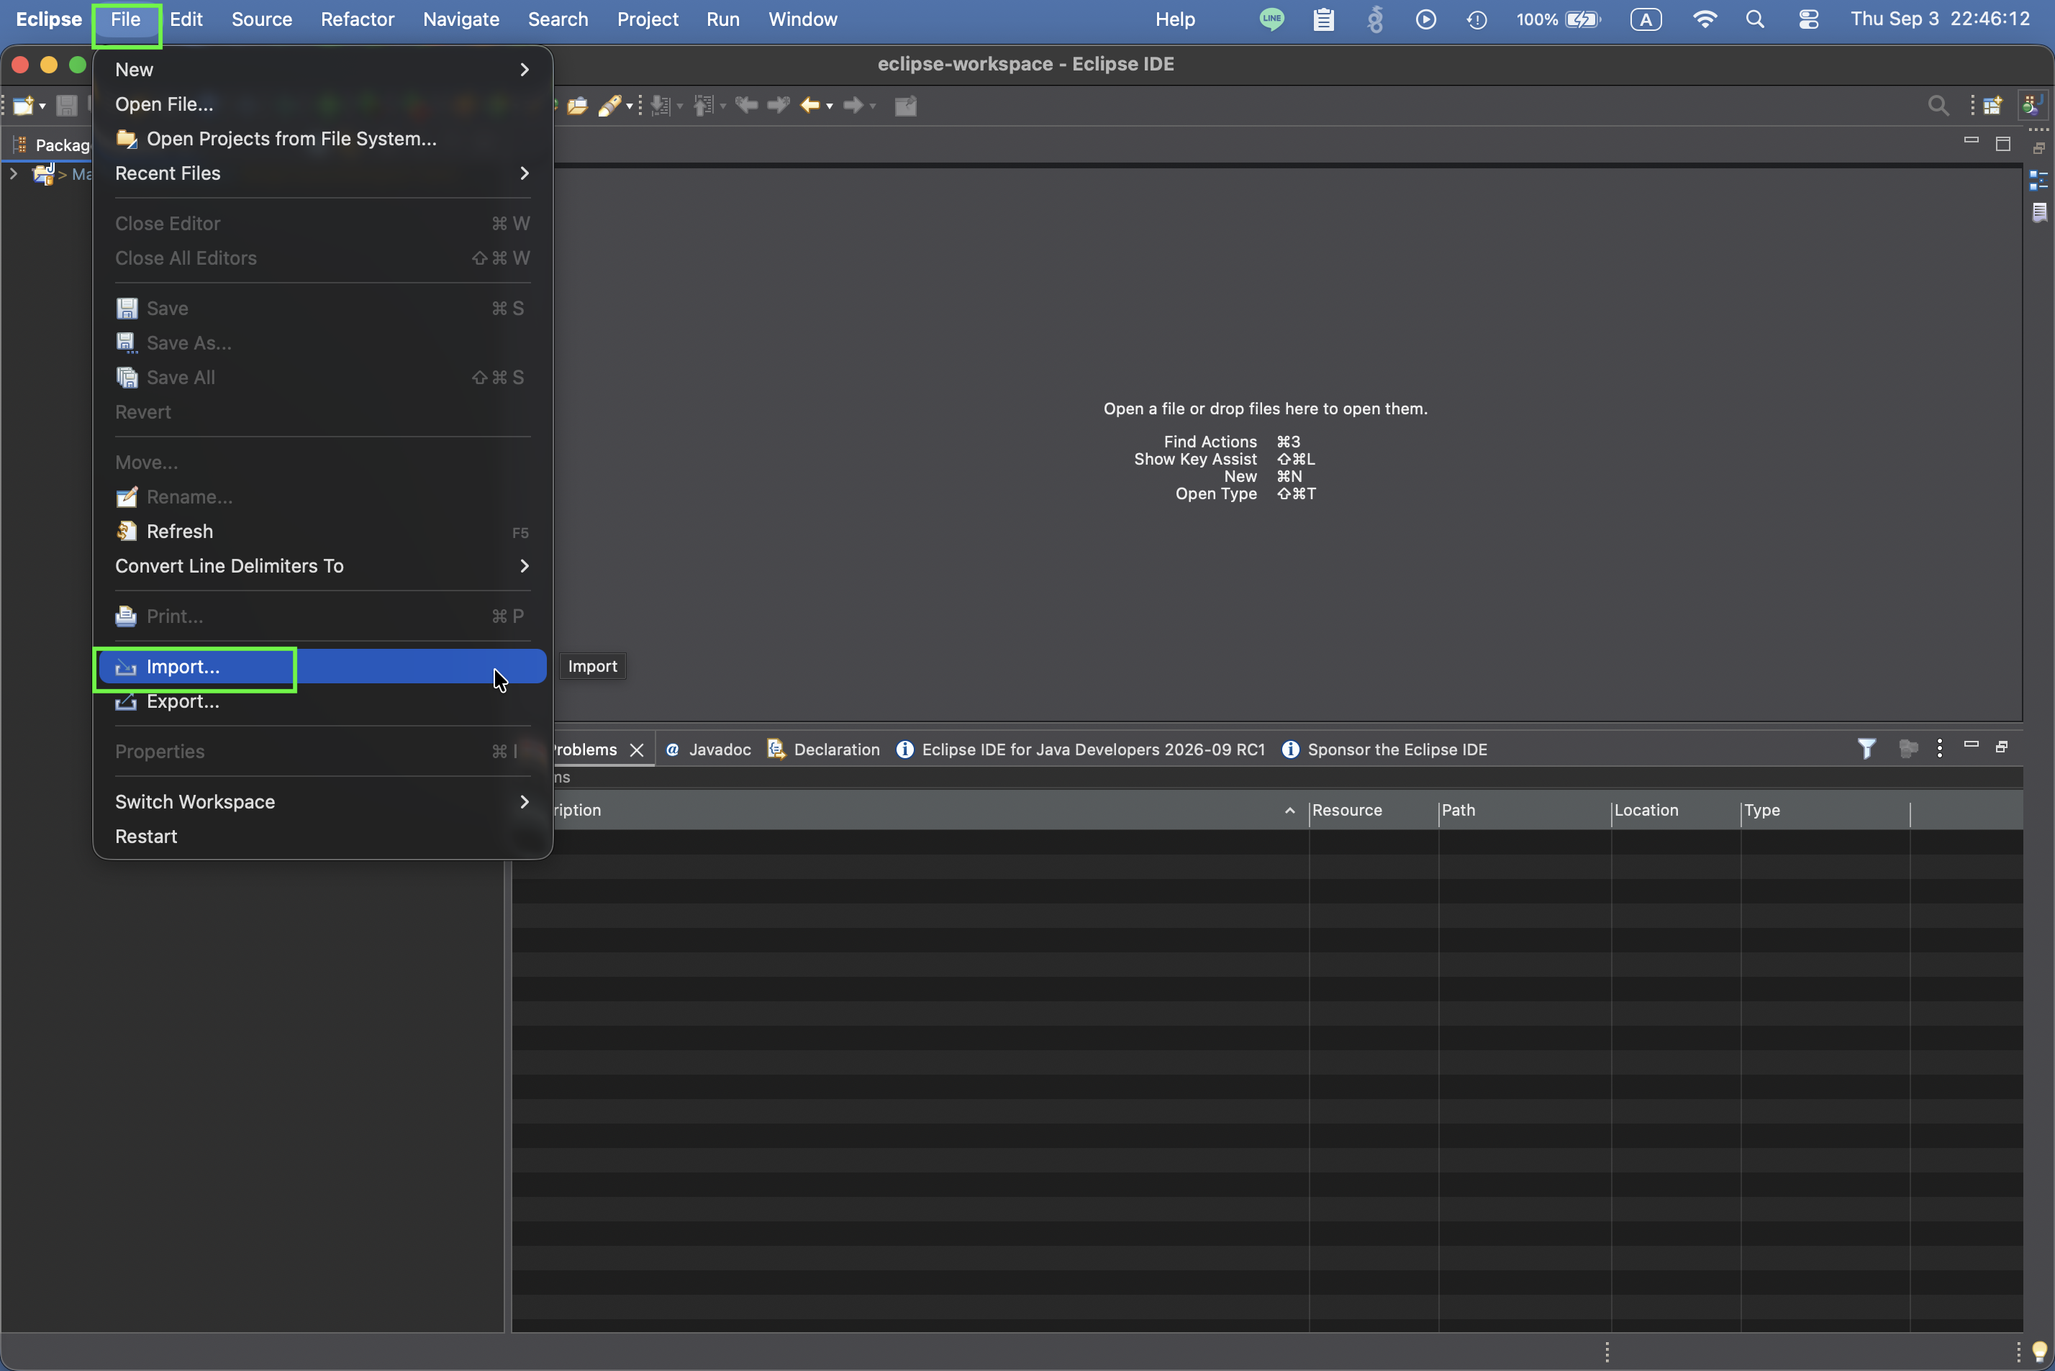This screenshot has height=1371, width=2055.
Task: Expand the New submenu arrow
Action: tap(525, 69)
